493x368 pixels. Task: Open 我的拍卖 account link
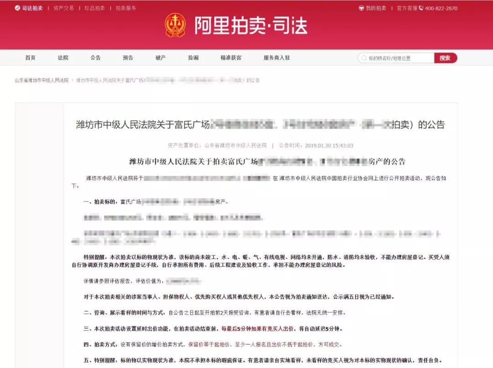pyautogui.click(x=376, y=8)
